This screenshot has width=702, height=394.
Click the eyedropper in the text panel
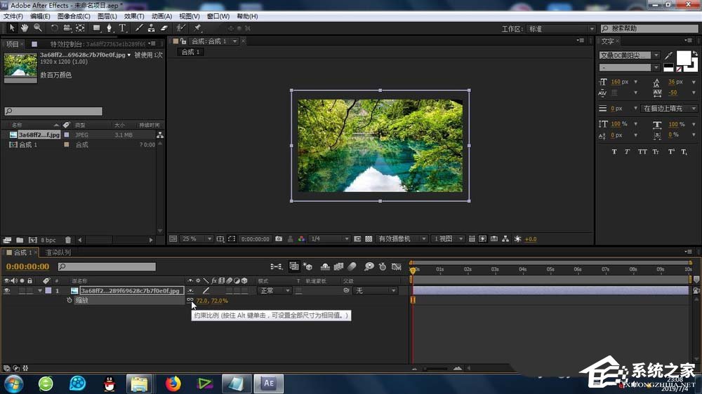click(x=668, y=55)
